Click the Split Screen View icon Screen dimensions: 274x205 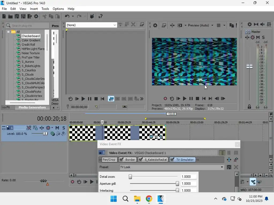pyautogui.click(x=180, y=25)
